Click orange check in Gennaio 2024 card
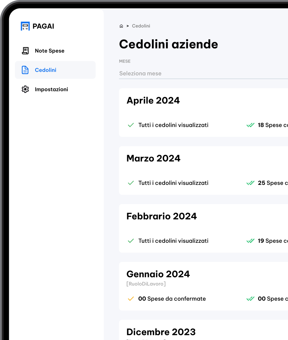Screen dimensions: 288x340 pos(131,299)
